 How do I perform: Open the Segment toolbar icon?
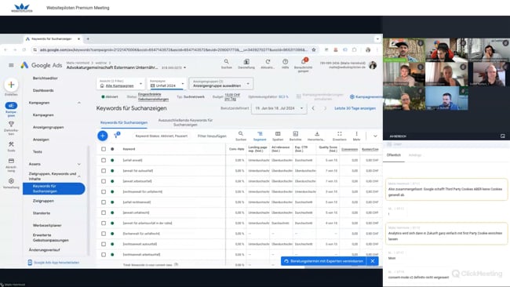tap(260, 133)
